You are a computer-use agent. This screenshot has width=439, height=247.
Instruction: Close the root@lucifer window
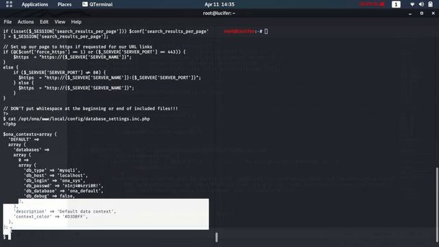(433, 13)
